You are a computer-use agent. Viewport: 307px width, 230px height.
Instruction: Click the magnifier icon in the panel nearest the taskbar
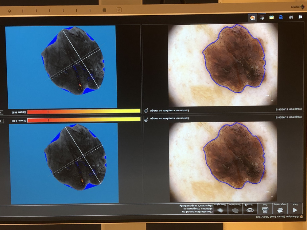click(x=146, y=111)
